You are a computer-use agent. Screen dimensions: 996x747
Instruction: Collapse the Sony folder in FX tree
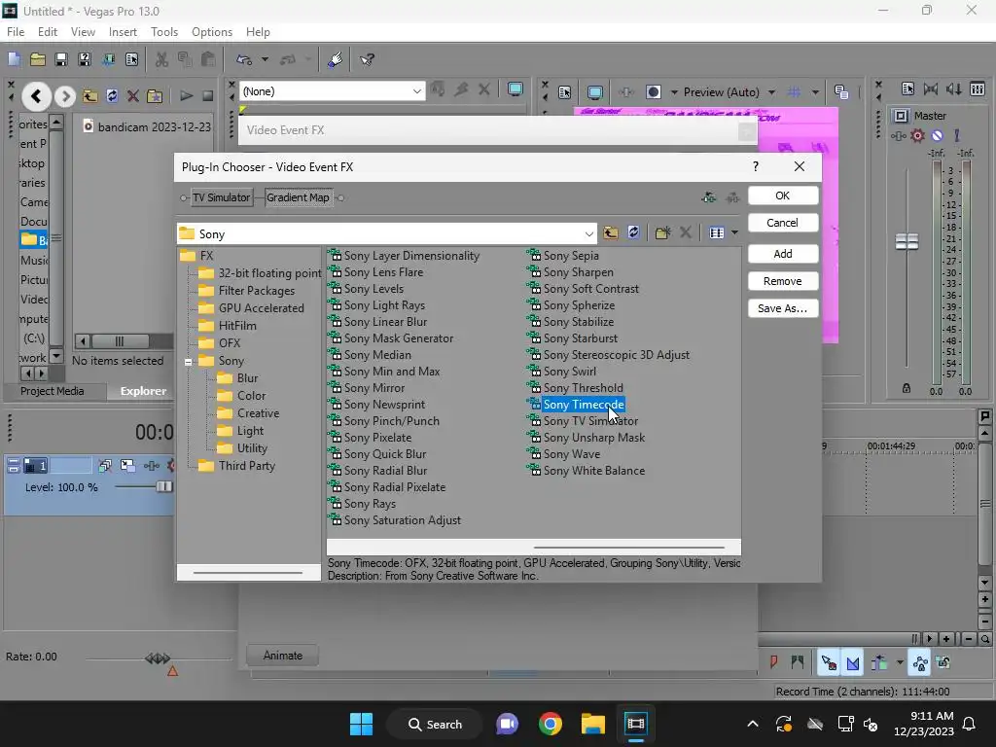click(x=188, y=362)
